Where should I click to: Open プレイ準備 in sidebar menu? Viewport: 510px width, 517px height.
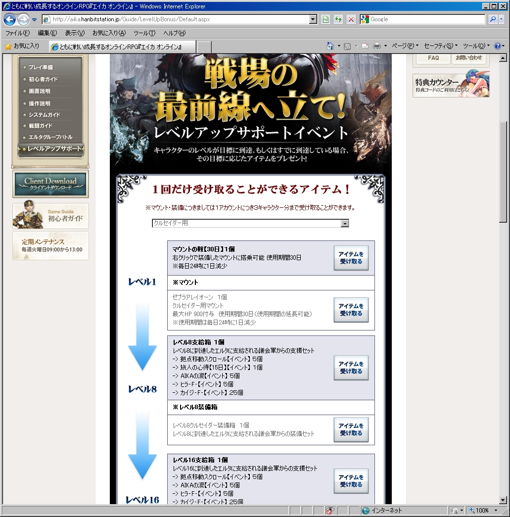(41, 67)
